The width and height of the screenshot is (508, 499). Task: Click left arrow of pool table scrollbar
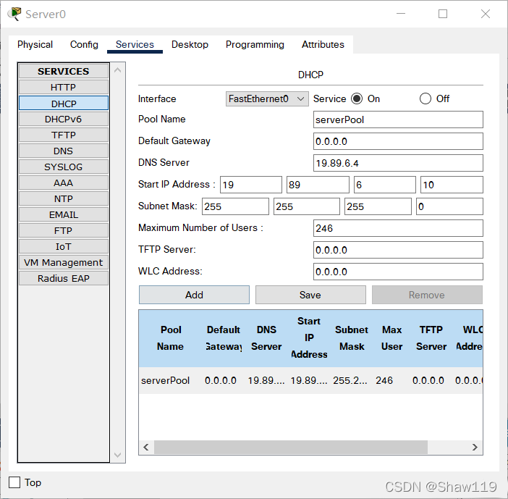(x=146, y=448)
